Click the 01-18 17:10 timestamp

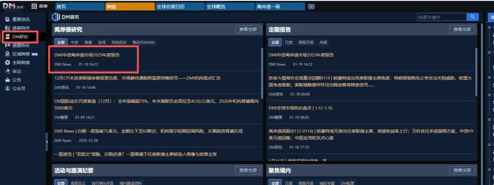[x=299, y=147]
